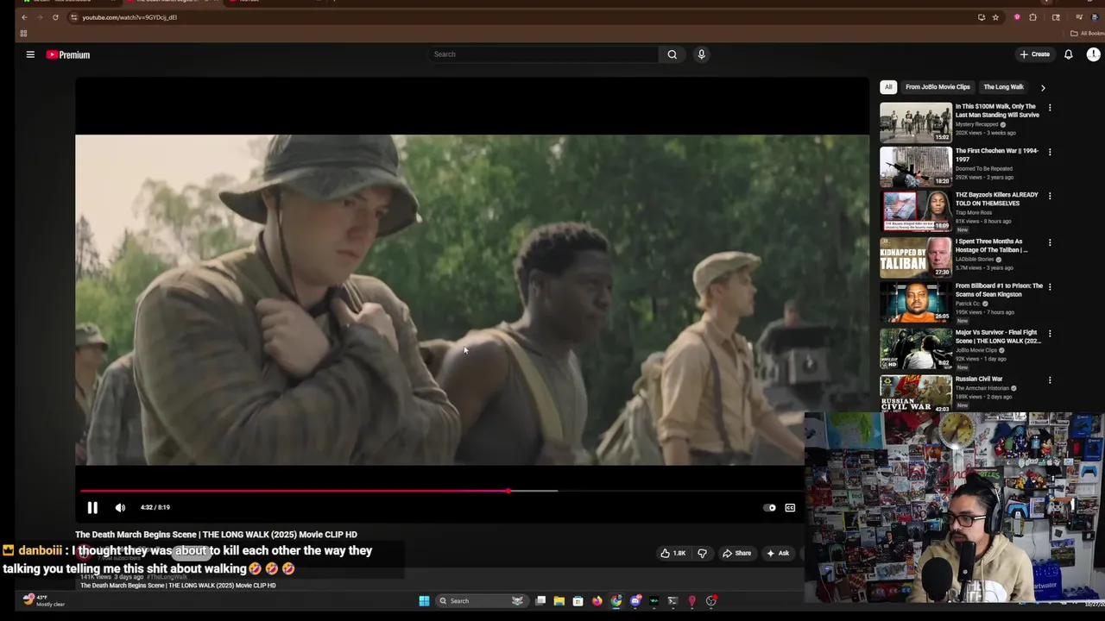The image size is (1105, 621).
Task: Open In This $100M Walk thumbnail
Action: pyautogui.click(x=916, y=122)
